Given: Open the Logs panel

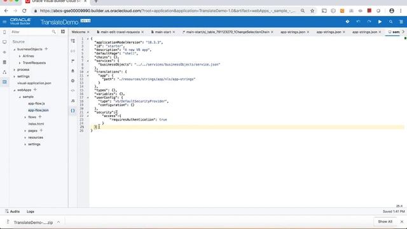Looking at the screenshot, I should coord(31,211).
